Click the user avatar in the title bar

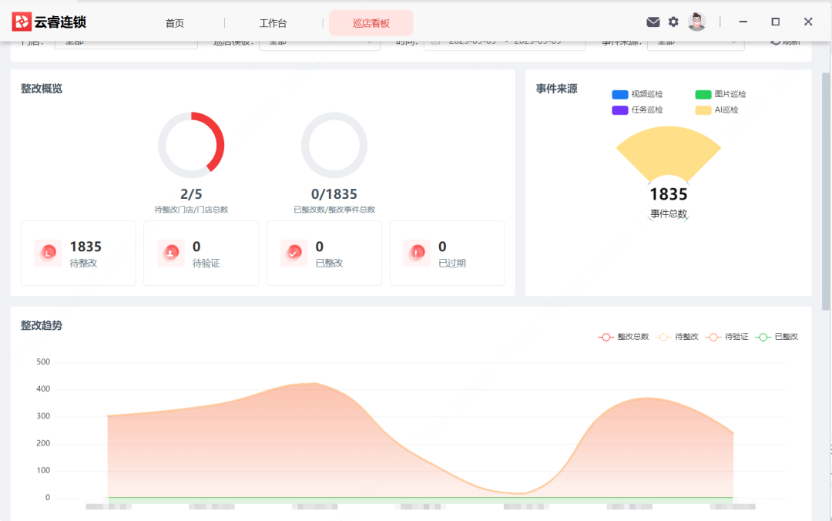696,21
